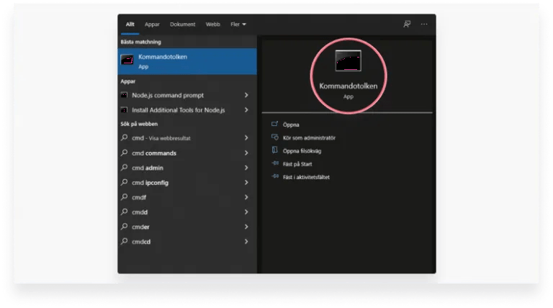
Task: Click the shield icon for Kör som administratör
Action: pyautogui.click(x=275, y=137)
